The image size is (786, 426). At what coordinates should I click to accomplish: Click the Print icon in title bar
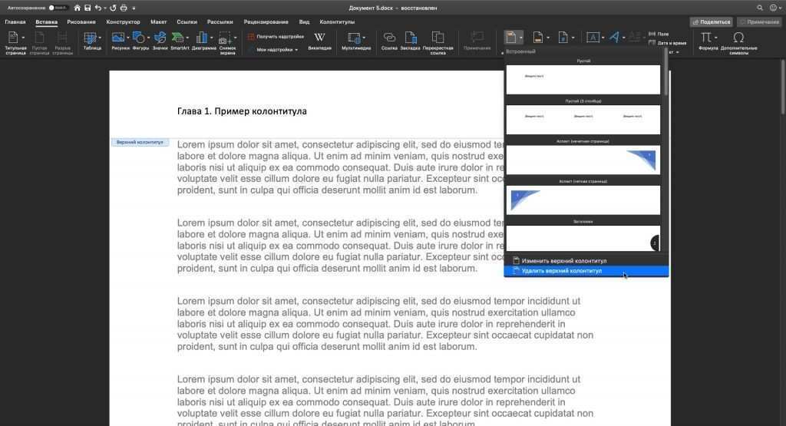pos(124,8)
